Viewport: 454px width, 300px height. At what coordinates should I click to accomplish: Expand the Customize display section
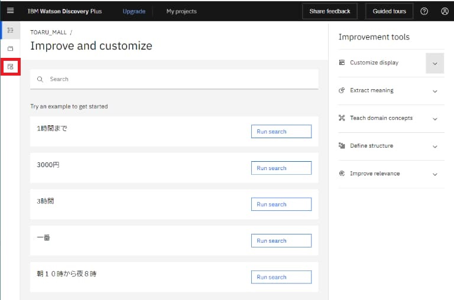tap(434, 63)
